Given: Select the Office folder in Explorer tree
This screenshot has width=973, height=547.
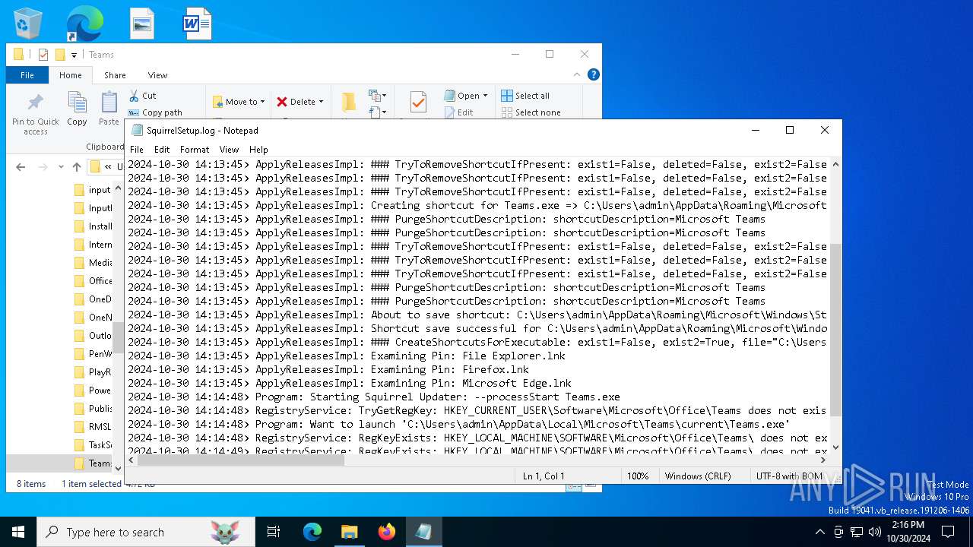Looking at the screenshot, I should (93, 281).
